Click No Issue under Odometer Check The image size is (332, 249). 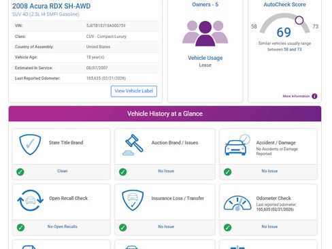pos(269,227)
